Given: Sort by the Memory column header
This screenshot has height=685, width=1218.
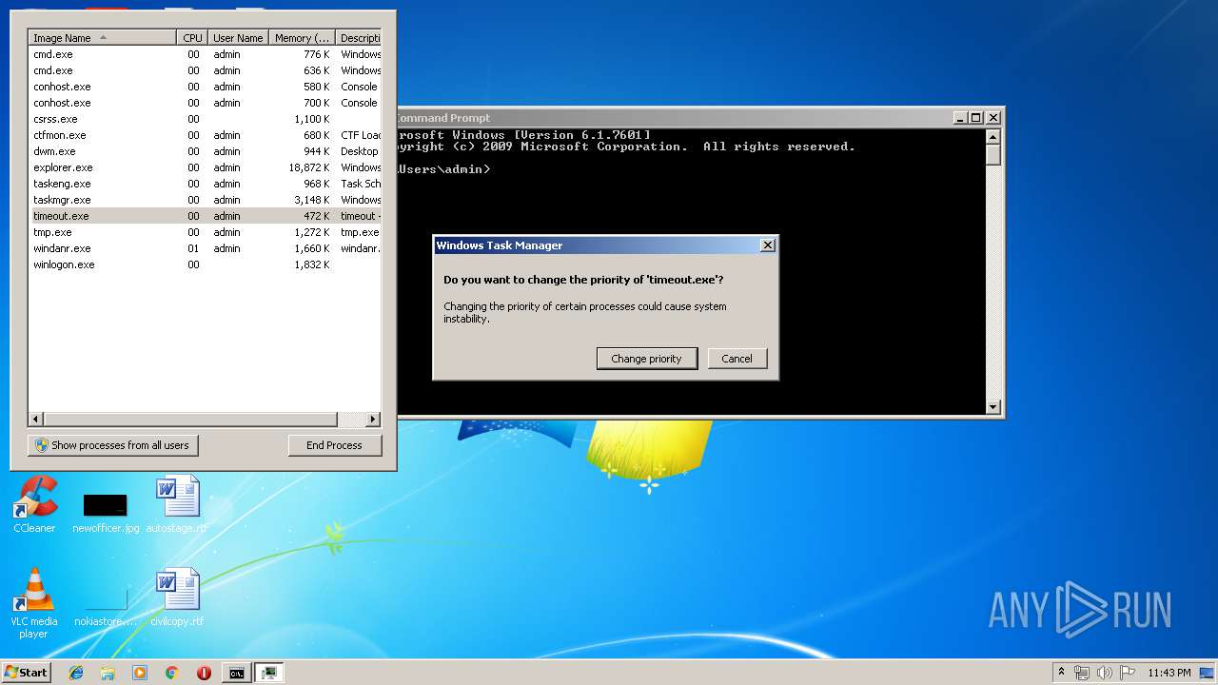Looking at the screenshot, I should click(x=302, y=38).
